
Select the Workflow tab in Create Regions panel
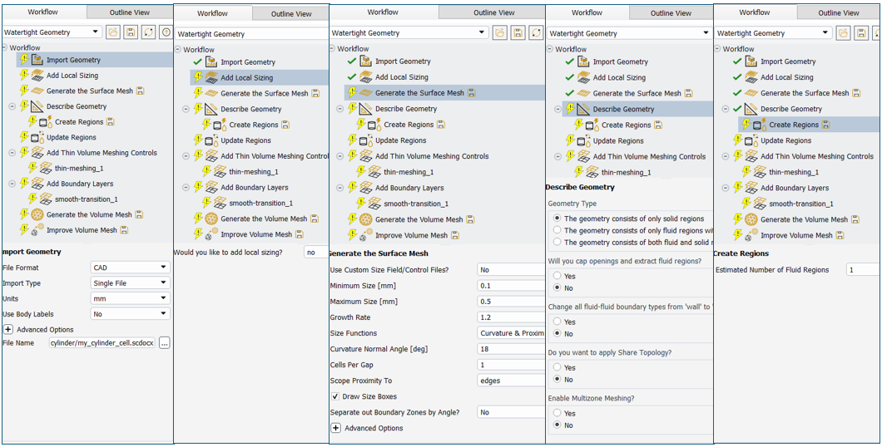click(755, 12)
